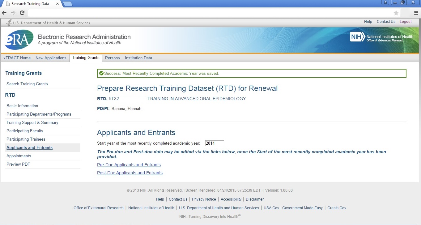
Task: Click the green success checkmark icon
Action: 101,74
